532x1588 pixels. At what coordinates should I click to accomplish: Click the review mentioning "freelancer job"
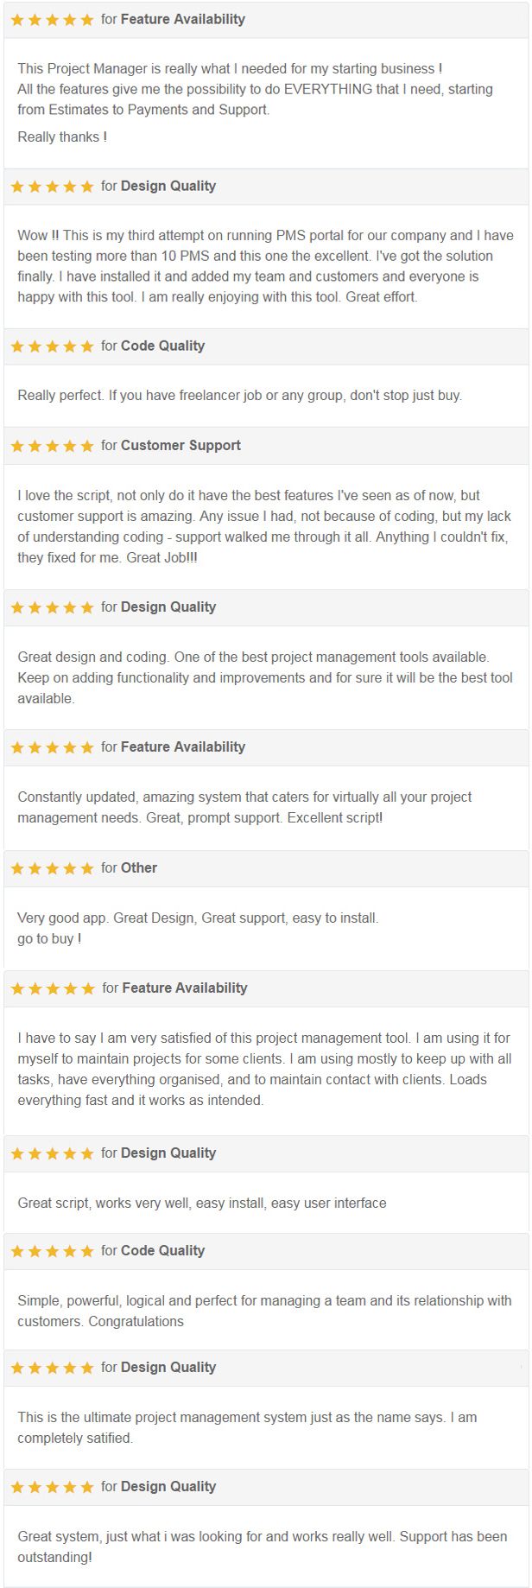tap(239, 396)
